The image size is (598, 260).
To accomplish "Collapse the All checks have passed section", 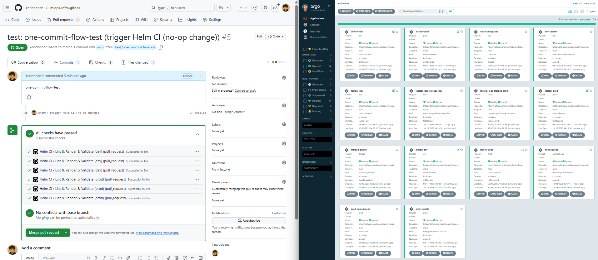I will point(197,134).
